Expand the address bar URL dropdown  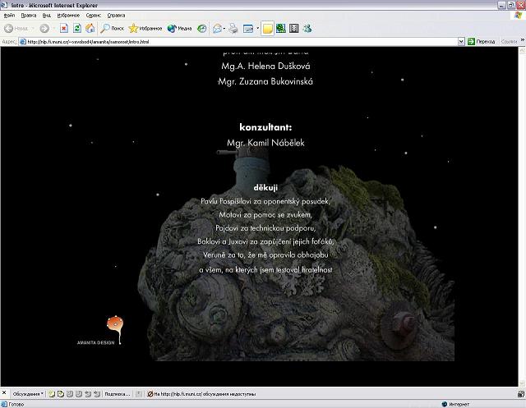click(461, 42)
